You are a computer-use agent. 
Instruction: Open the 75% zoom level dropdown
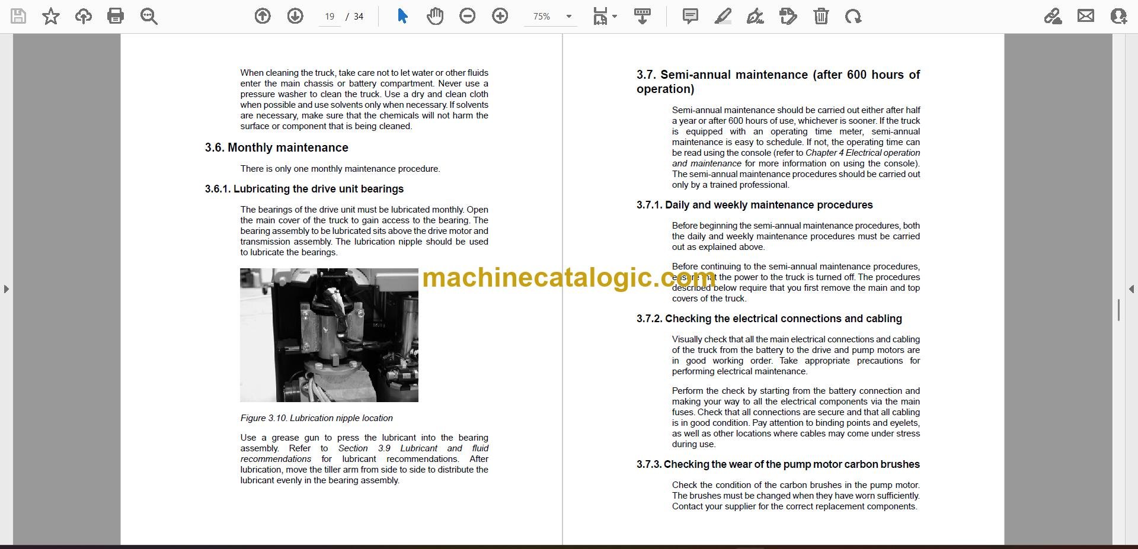point(552,17)
